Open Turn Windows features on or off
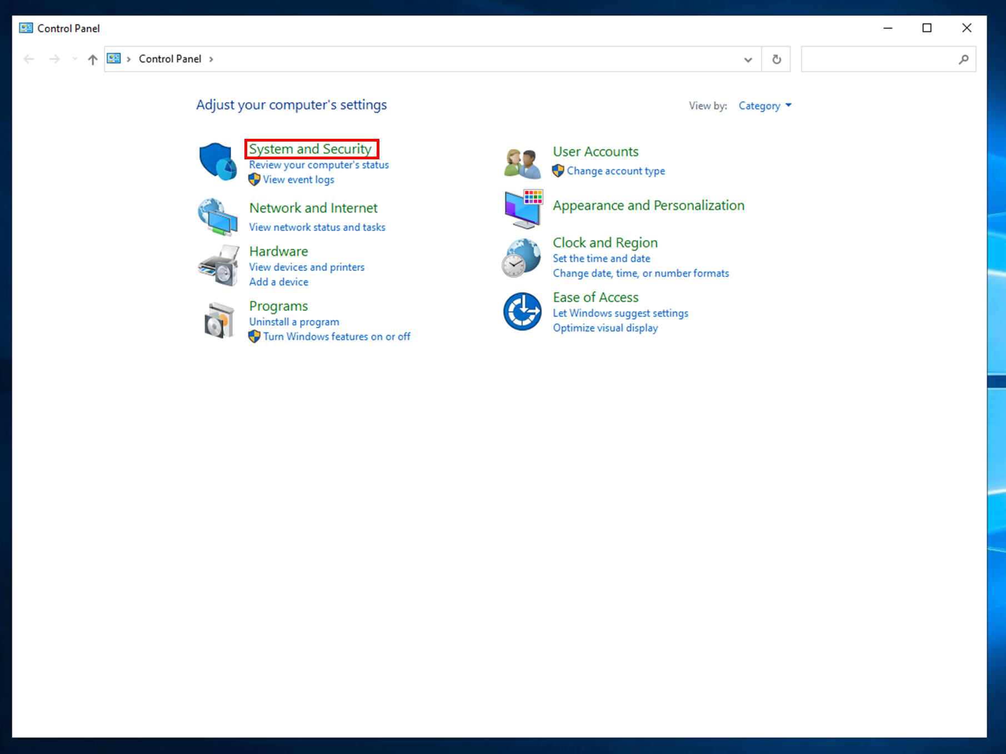Viewport: 1006px width, 754px height. (x=337, y=336)
